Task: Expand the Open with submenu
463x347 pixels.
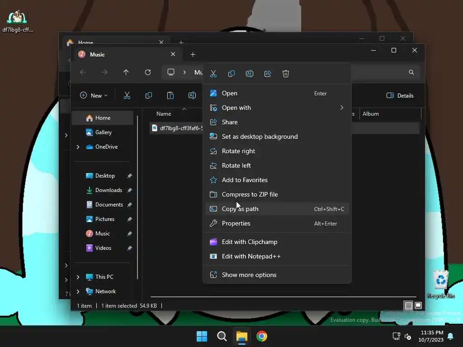Action: [x=342, y=108]
